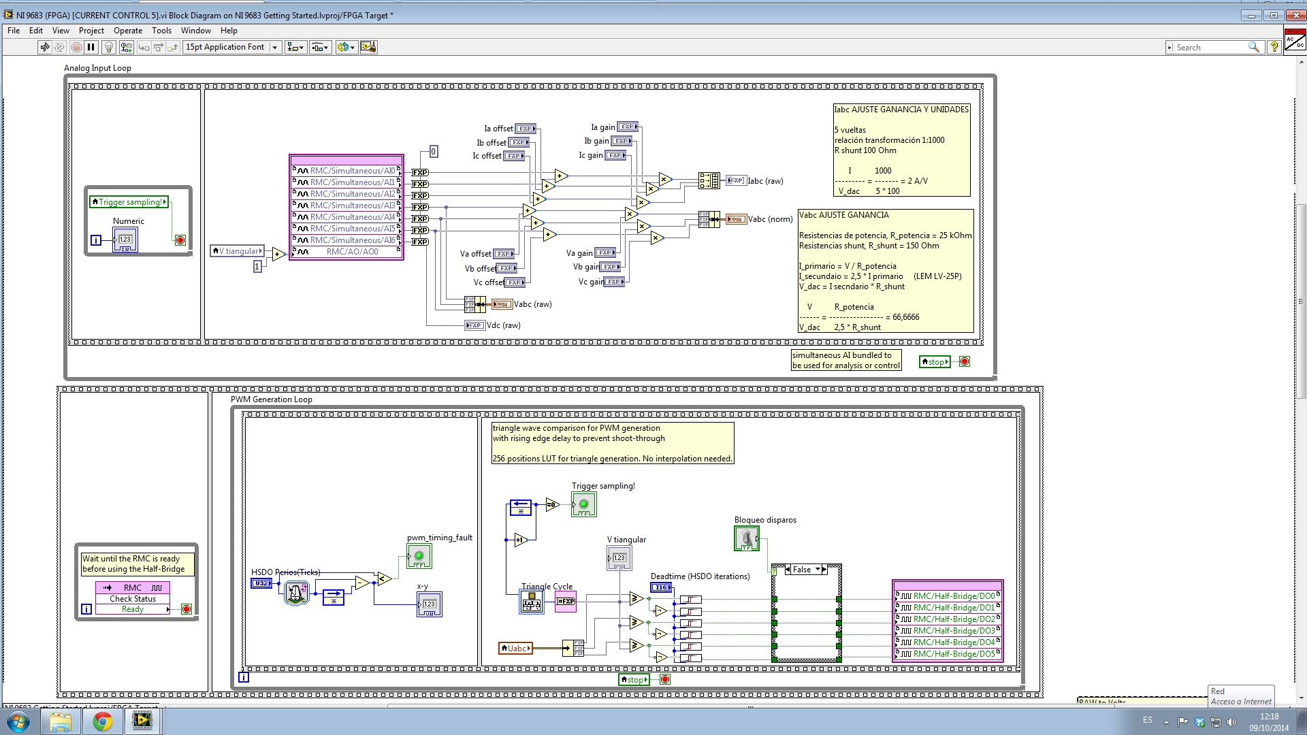1307x735 pixels.
Task: Select RMC/Simultaneous/AI0 node row
Action: [x=346, y=171]
